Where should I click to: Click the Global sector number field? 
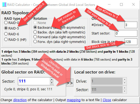click(x=34, y=81)
